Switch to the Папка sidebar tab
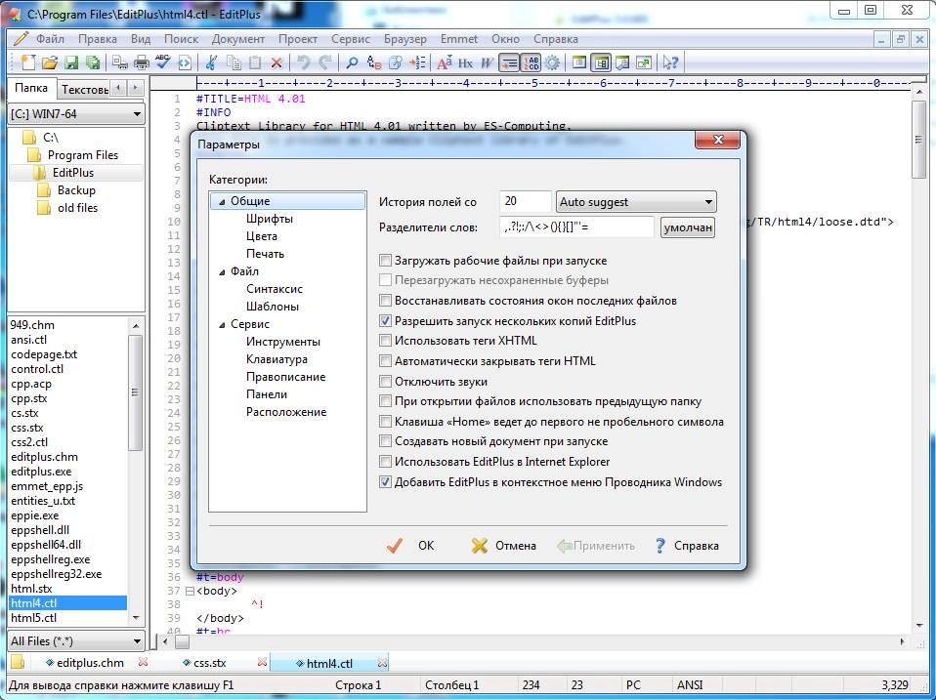Image resolution: width=936 pixels, height=700 pixels. (x=31, y=88)
